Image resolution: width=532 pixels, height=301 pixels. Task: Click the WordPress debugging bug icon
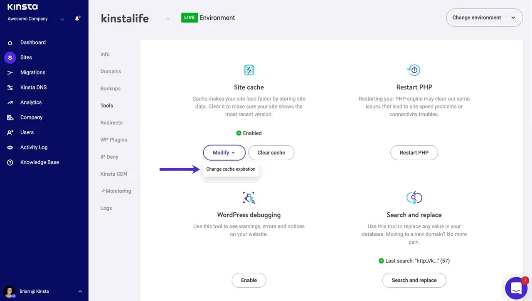(249, 197)
